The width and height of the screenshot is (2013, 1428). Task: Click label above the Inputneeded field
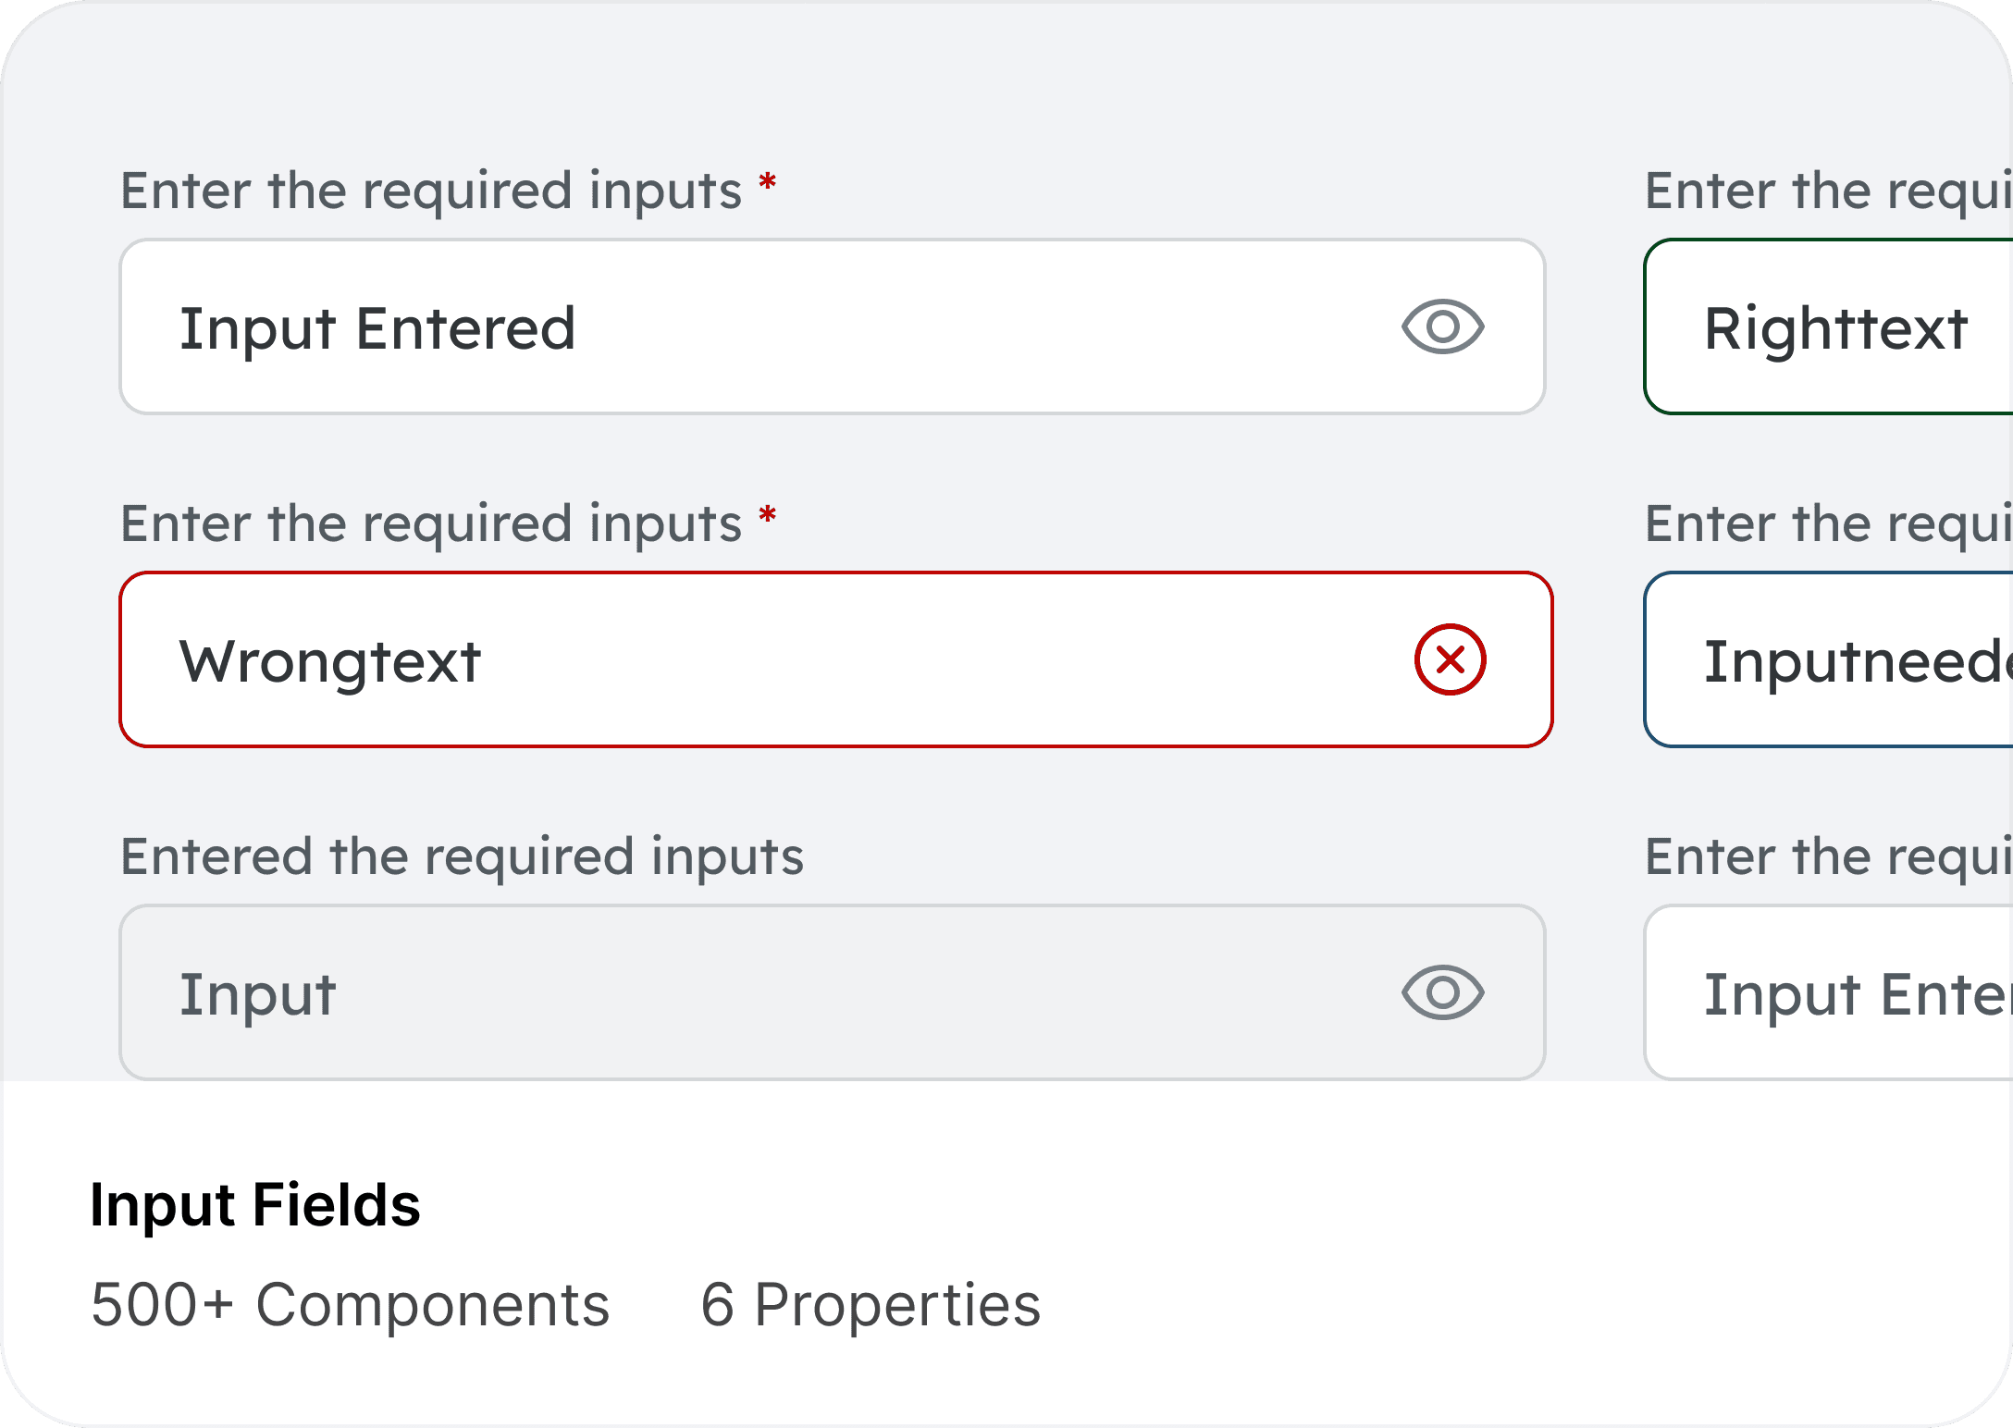click(x=1827, y=523)
